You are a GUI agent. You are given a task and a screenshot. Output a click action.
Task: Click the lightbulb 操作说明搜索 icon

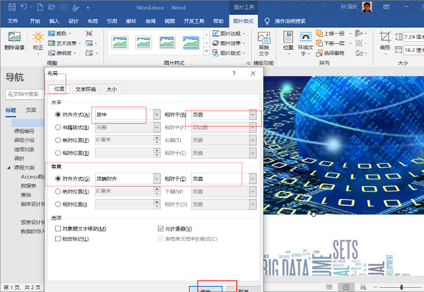[x=267, y=21]
